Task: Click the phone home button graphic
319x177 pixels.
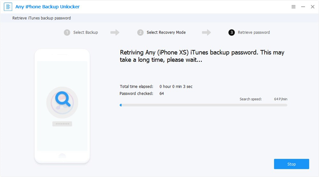Action: pyautogui.click(x=62, y=156)
